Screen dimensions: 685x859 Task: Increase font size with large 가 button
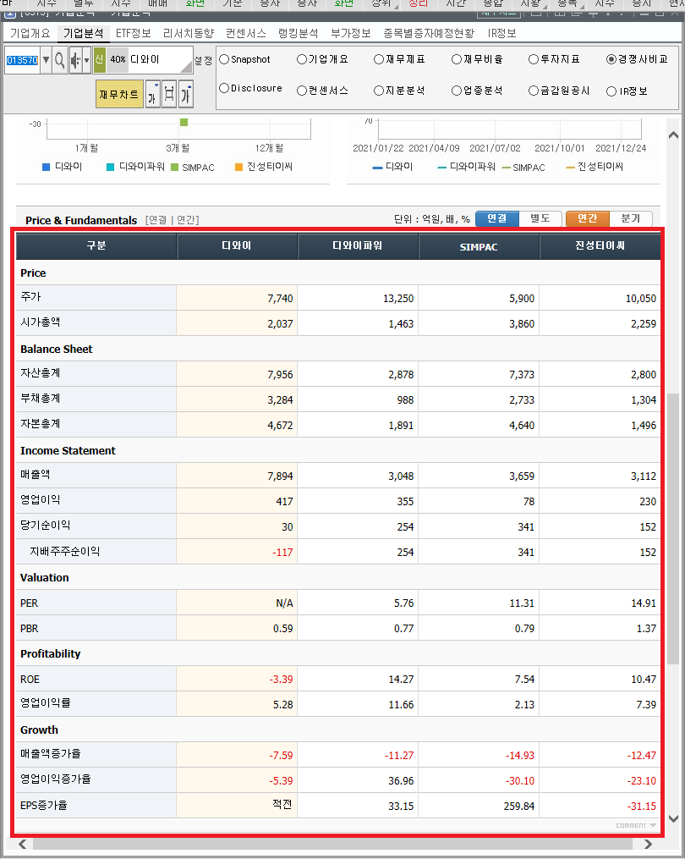click(185, 94)
